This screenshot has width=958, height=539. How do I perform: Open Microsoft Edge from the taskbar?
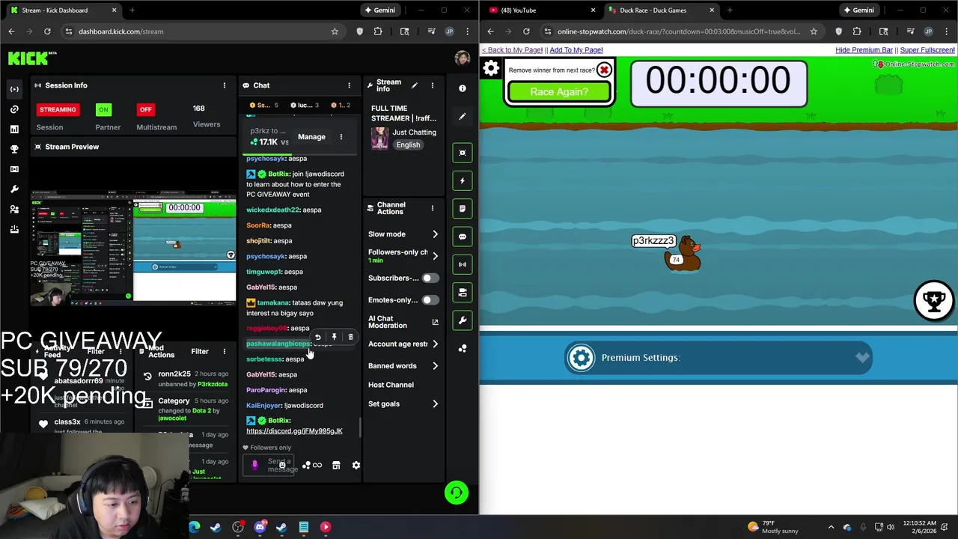[x=195, y=527]
